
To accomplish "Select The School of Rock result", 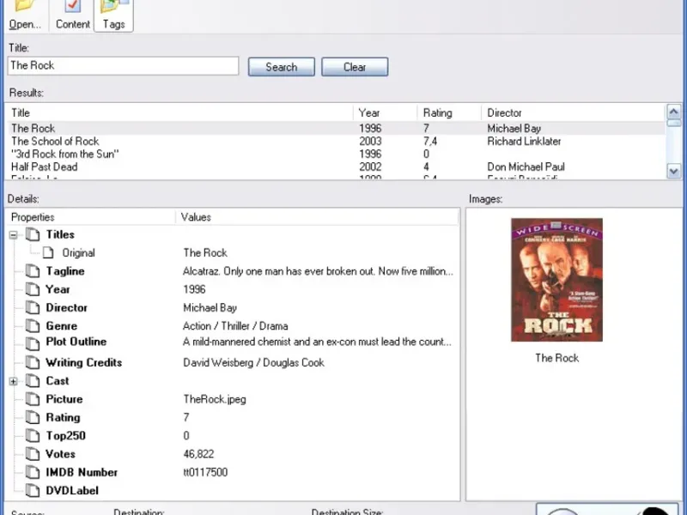I will click(336, 141).
